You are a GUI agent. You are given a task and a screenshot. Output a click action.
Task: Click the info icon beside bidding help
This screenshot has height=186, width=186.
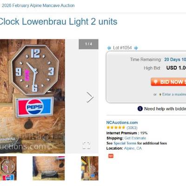click(140, 109)
